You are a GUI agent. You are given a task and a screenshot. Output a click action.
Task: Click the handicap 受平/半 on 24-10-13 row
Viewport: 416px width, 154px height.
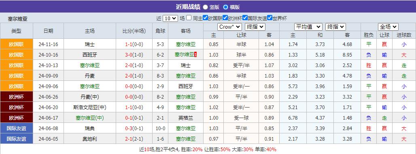click(242, 65)
